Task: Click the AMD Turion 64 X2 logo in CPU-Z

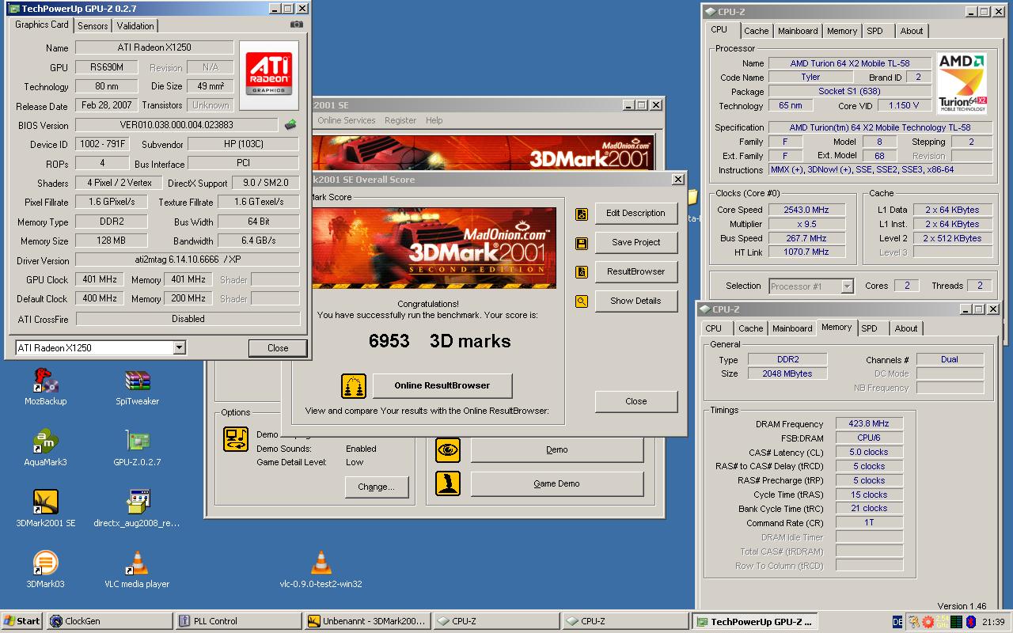Action: [962, 85]
